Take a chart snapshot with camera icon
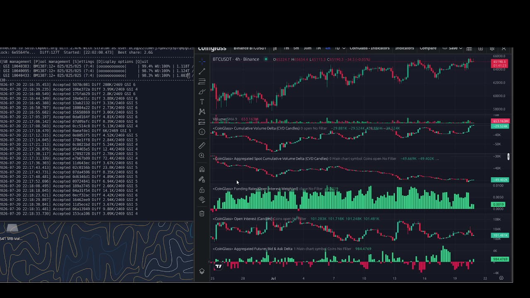 tap(481, 48)
